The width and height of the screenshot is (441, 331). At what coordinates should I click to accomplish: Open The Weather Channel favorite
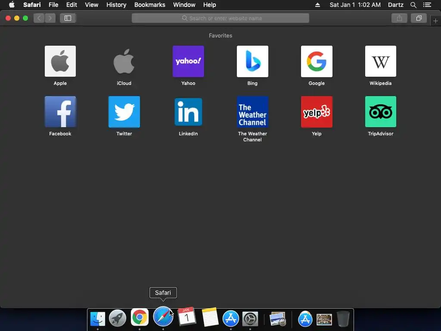(x=252, y=112)
